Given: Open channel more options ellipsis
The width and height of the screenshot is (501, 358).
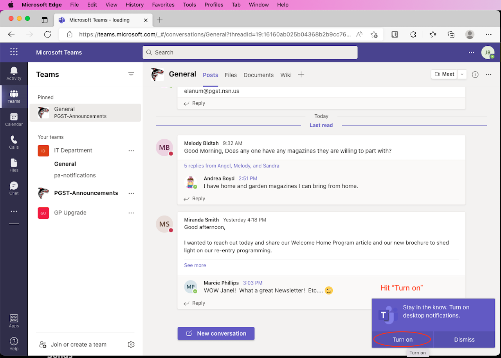Looking at the screenshot, I should coord(488,74).
